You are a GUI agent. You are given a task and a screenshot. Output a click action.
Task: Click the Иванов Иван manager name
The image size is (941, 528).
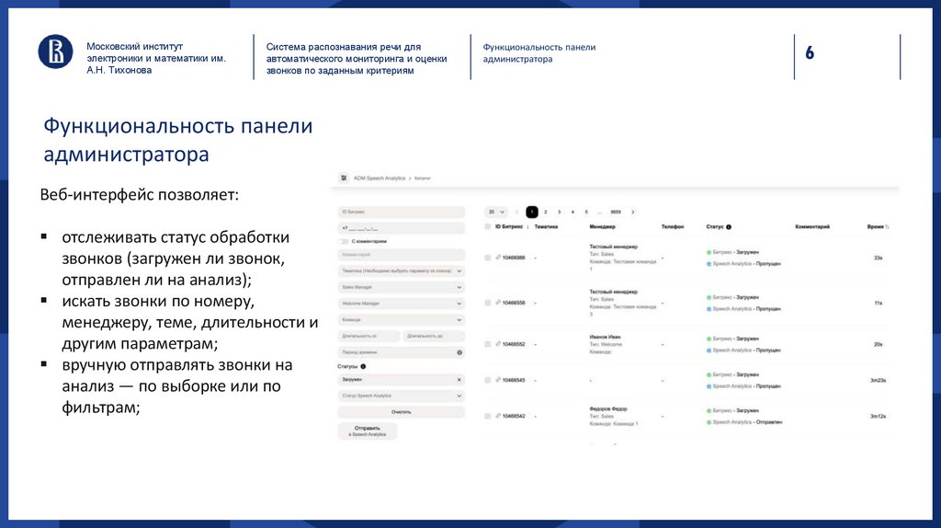[605, 337]
